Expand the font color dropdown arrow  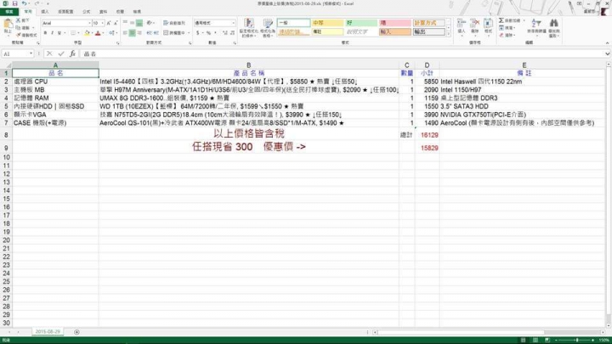click(x=104, y=33)
